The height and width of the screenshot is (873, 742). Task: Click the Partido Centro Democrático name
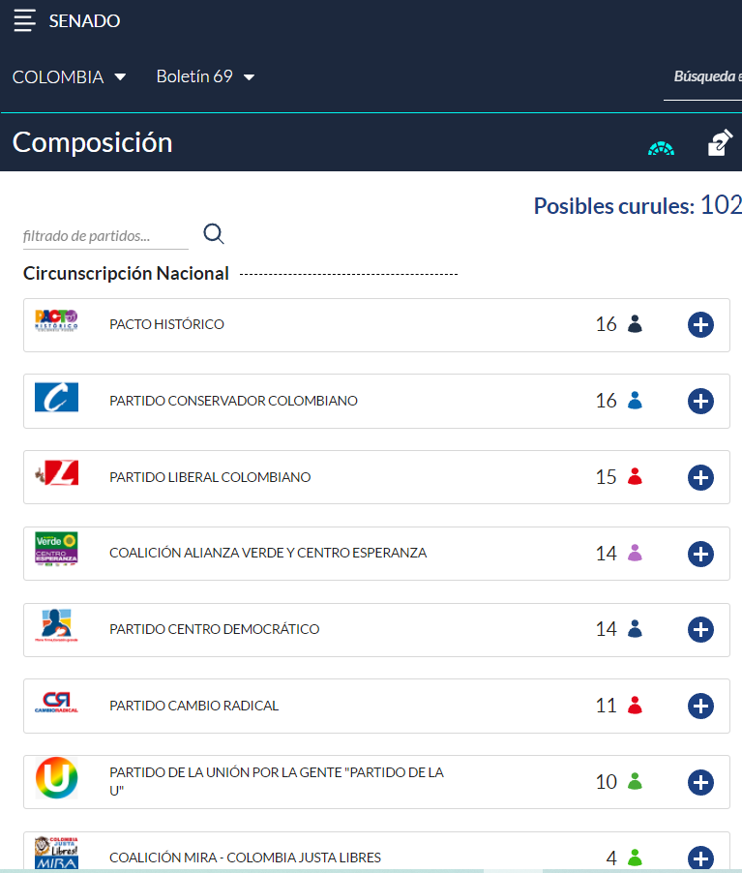pyautogui.click(x=214, y=629)
